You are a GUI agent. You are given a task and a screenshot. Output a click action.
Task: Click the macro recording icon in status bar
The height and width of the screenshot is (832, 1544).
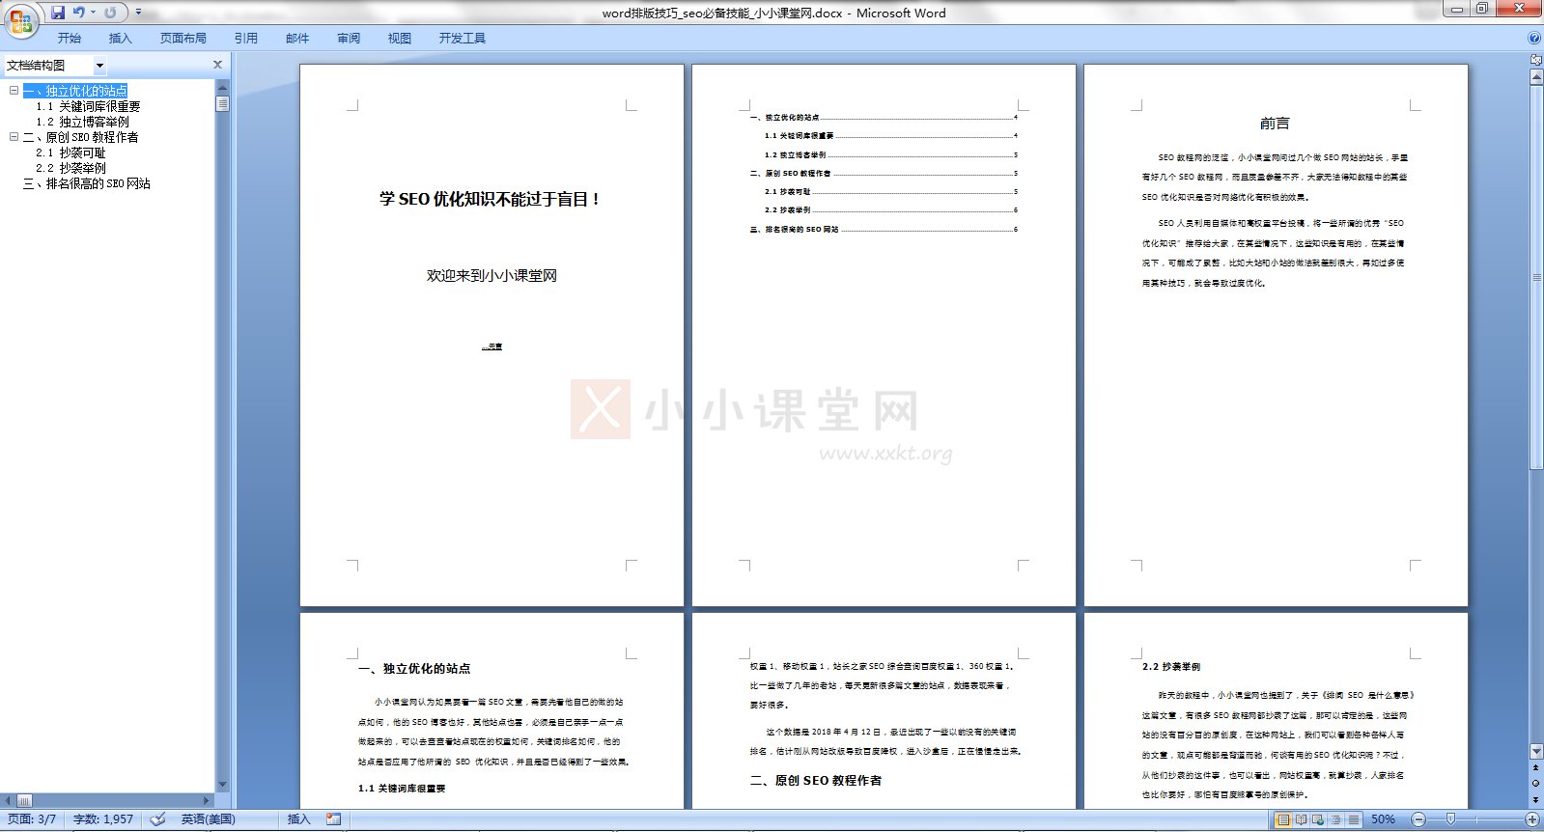(333, 819)
